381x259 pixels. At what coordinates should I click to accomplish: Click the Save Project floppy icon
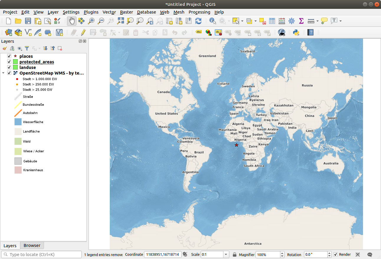point(28,21)
